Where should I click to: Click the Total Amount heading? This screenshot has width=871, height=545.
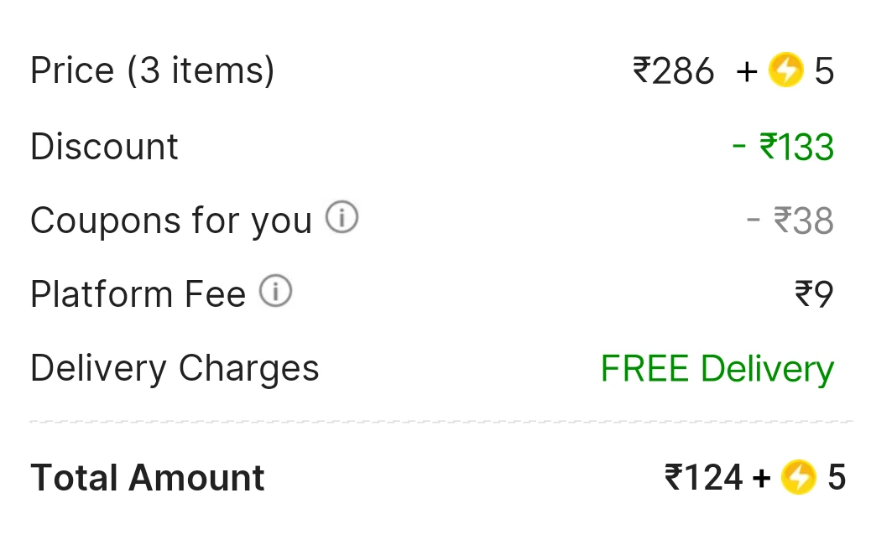click(x=147, y=478)
